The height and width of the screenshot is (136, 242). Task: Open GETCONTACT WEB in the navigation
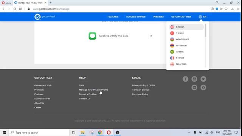tap(181, 17)
